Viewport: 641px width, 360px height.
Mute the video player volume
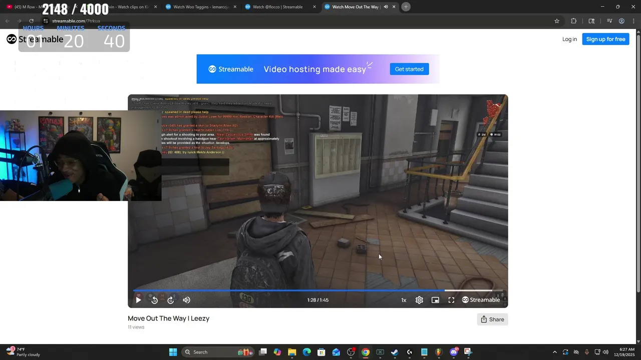186,300
